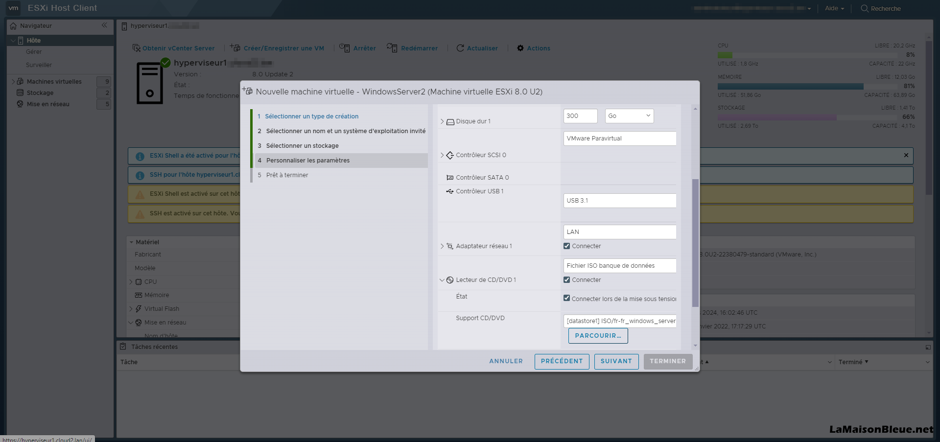Click the TERMINER button

click(x=668, y=361)
